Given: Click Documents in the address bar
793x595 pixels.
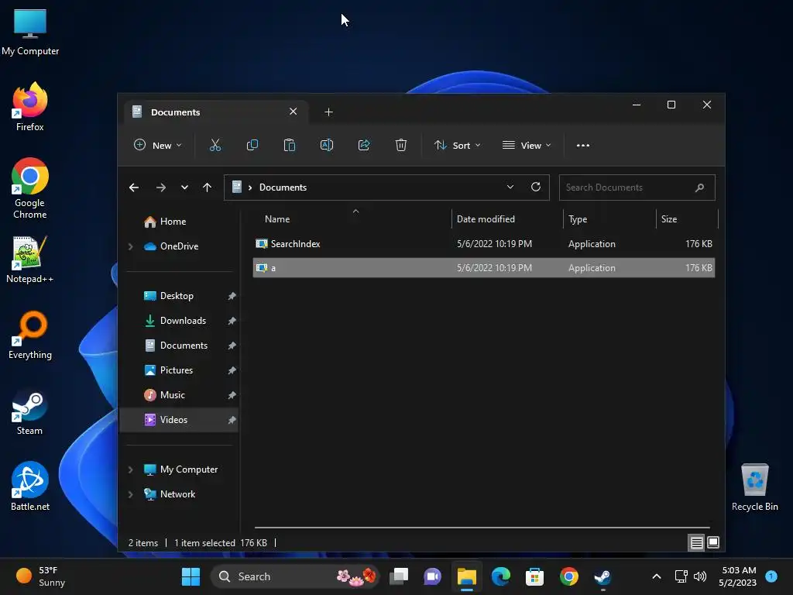Looking at the screenshot, I should (x=283, y=187).
